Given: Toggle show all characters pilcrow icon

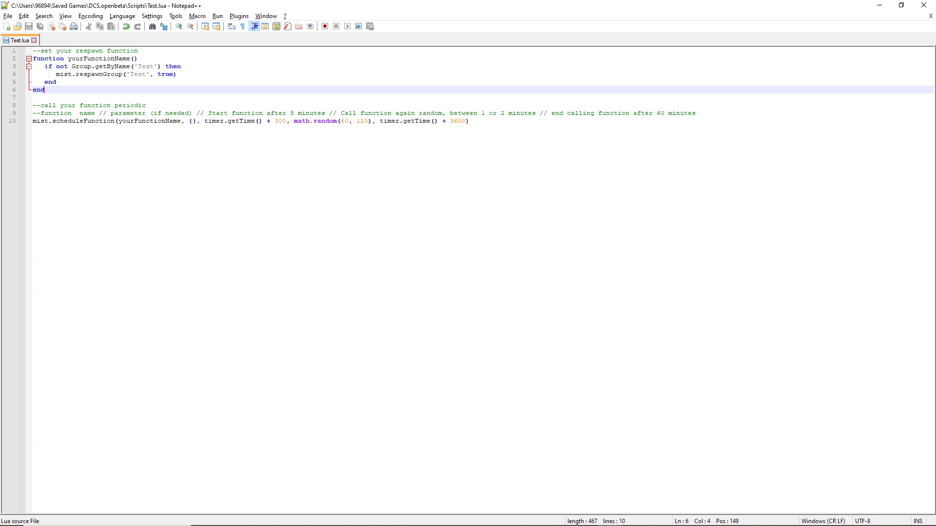Looking at the screenshot, I should click(243, 26).
